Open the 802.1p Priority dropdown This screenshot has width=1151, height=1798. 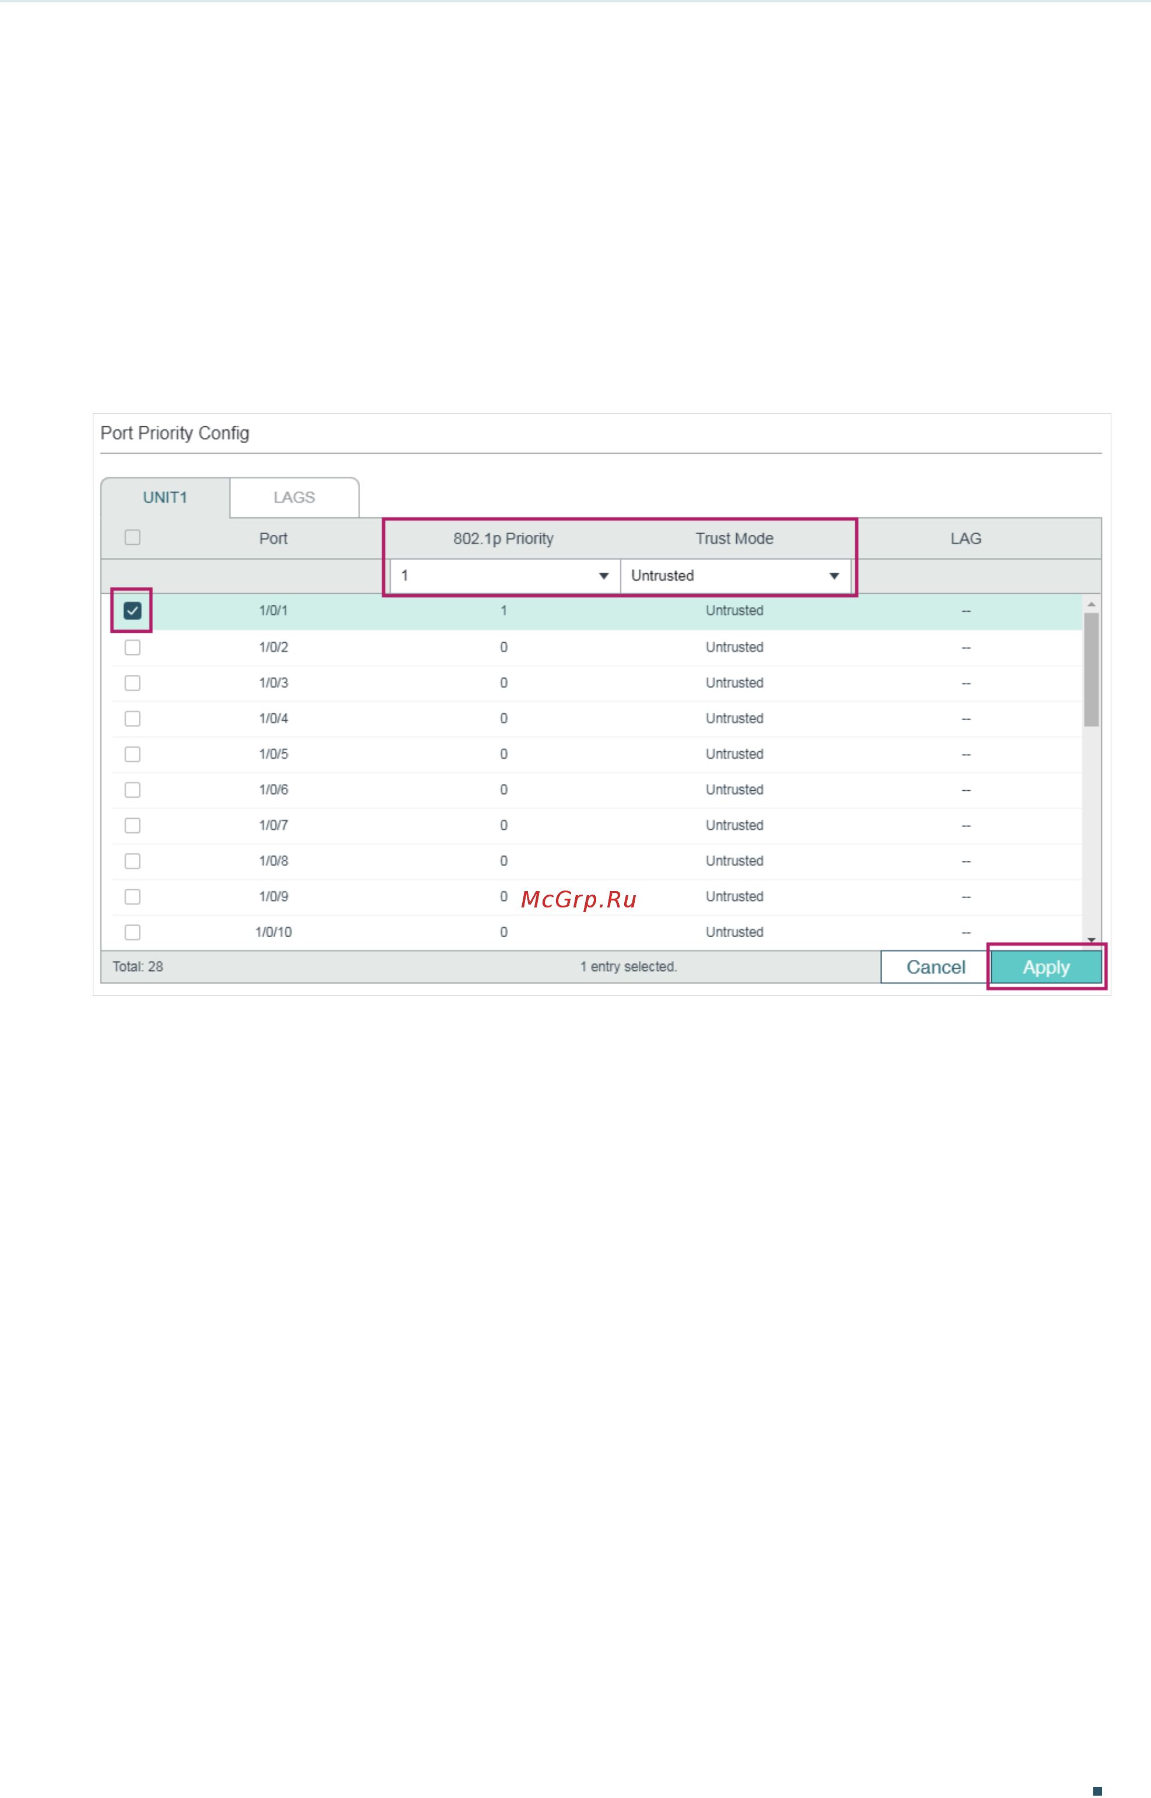505,575
